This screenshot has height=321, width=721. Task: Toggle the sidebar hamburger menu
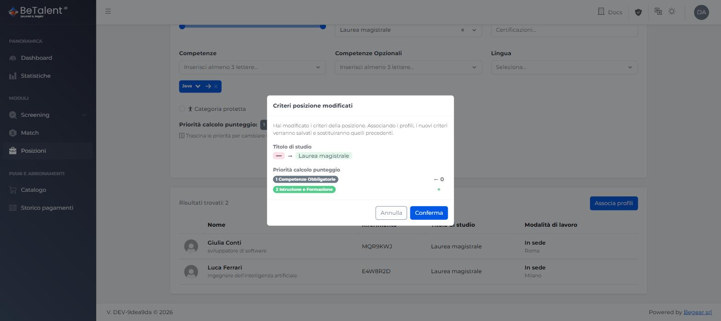click(108, 11)
